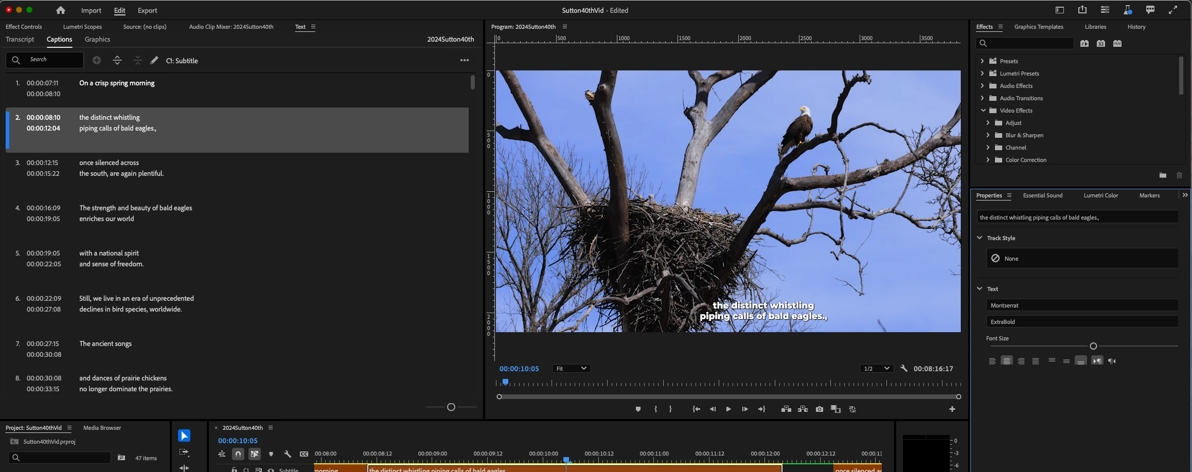Select the Selection tool arrow
This screenshot has width=1192, height=472.
pyautogui.click(x=184, y=436)
